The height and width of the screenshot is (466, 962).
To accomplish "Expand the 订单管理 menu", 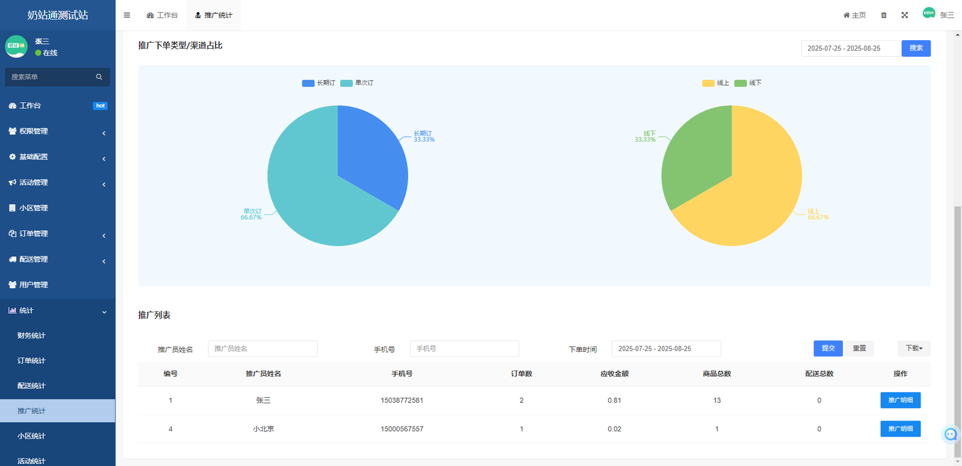I will [57, 234].
